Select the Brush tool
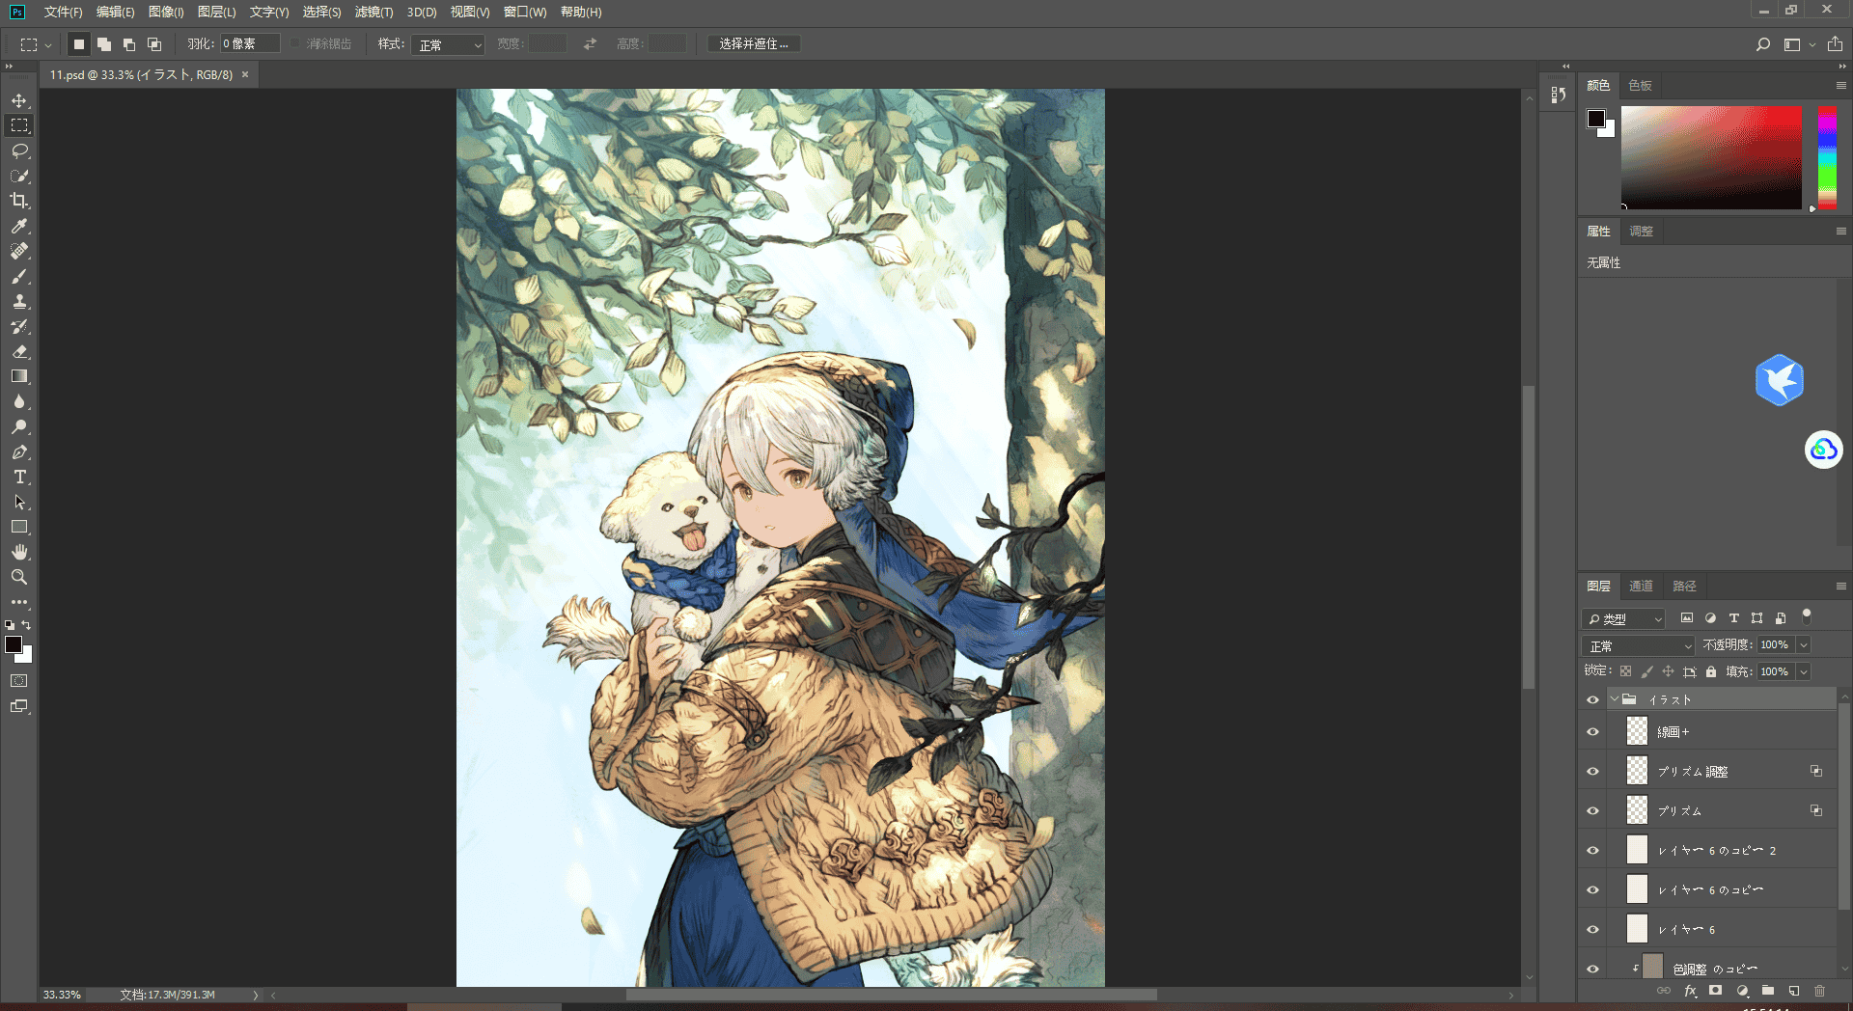 pyautogui.click(x=19, y=276)
